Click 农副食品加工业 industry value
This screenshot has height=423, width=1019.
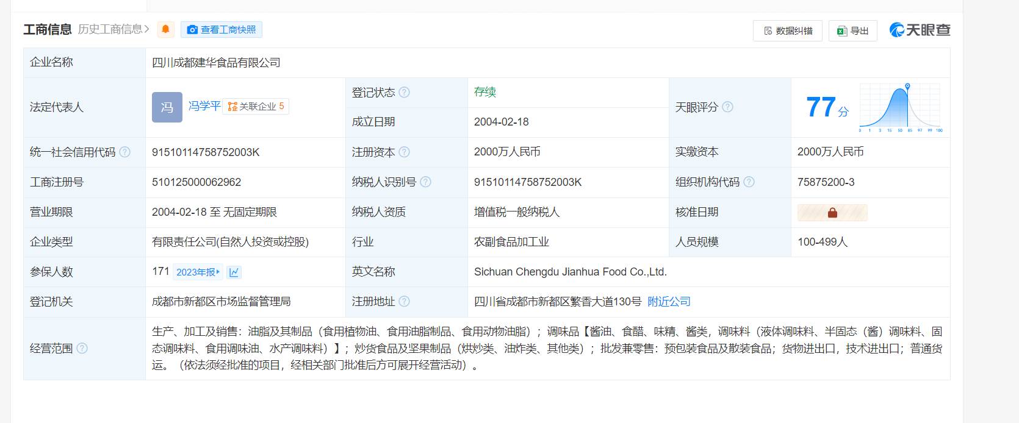pyautogui.click(x=511, y=242)
